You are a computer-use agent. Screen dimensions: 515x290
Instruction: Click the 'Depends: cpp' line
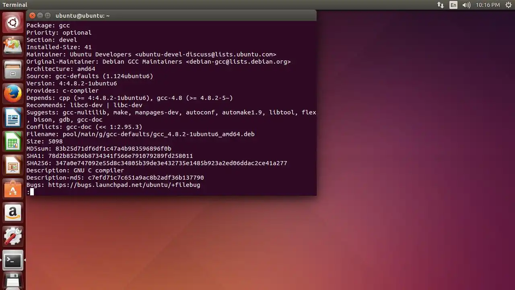click(x=130, y=98)
